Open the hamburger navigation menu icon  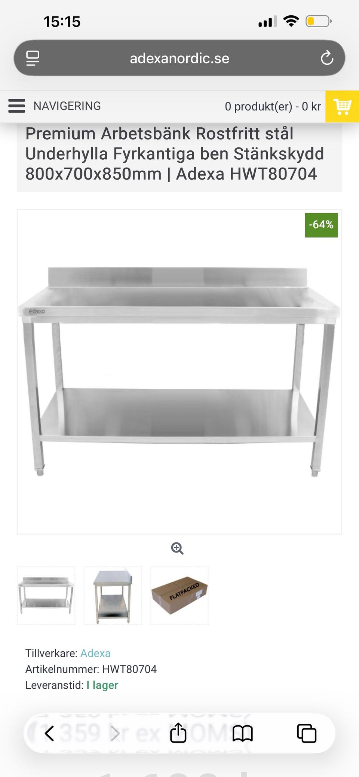tap(16, 106)
